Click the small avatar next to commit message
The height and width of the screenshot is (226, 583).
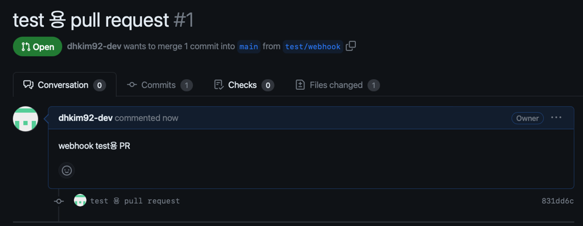[80, 201]
